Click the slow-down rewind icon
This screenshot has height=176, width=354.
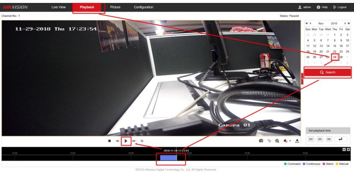(118, 141)
